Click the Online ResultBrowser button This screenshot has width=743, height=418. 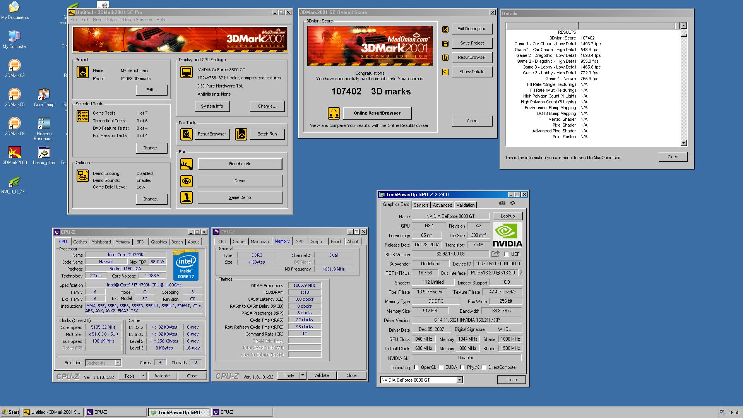pyautogui.click(x=377, y=113)
